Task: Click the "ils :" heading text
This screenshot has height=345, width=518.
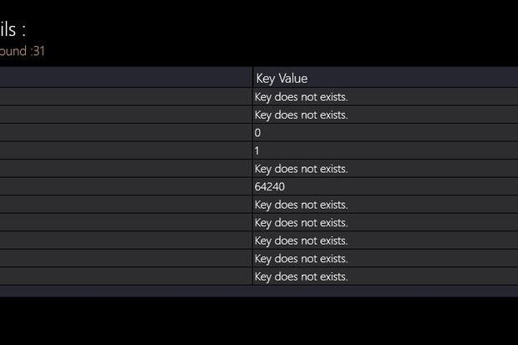Action: (13, 29)
